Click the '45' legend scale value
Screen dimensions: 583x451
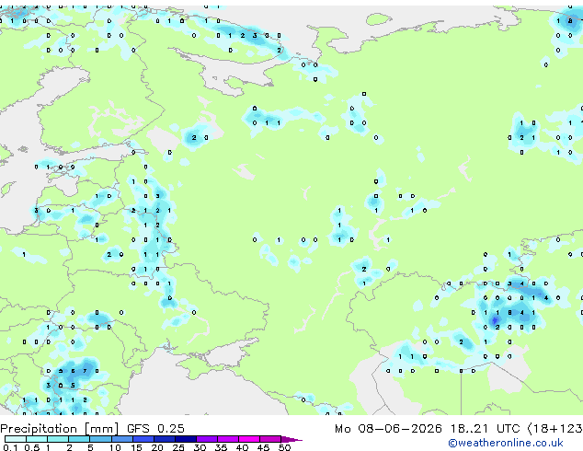tap(263, 447)
